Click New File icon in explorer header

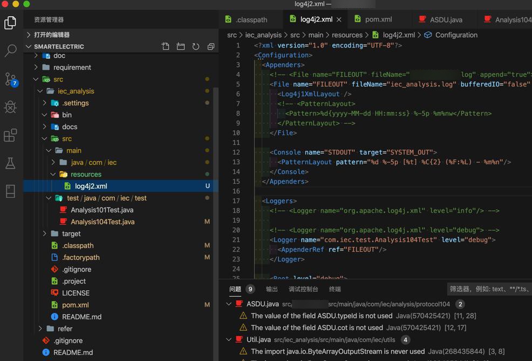tap(166, 46)
